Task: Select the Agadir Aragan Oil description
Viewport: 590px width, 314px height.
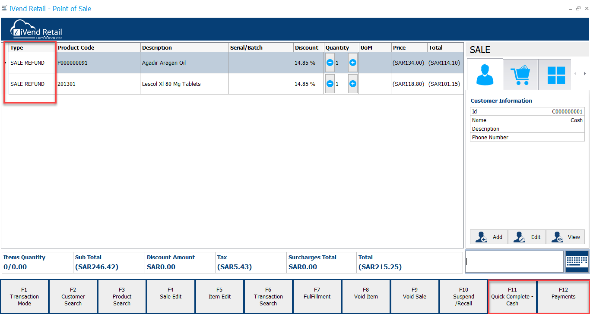Action: coord(184,63)
